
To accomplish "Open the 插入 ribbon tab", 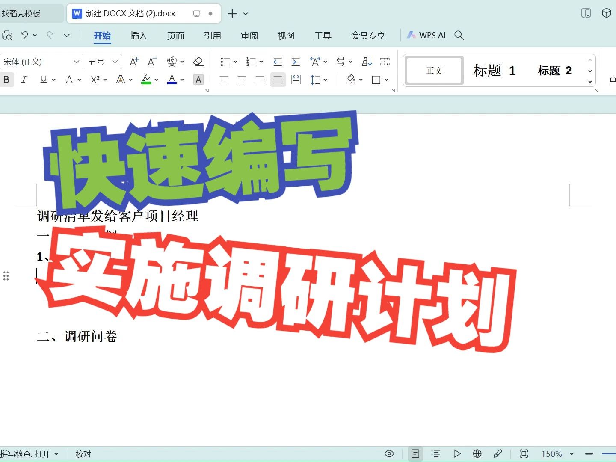I will (x=139, y=36).
